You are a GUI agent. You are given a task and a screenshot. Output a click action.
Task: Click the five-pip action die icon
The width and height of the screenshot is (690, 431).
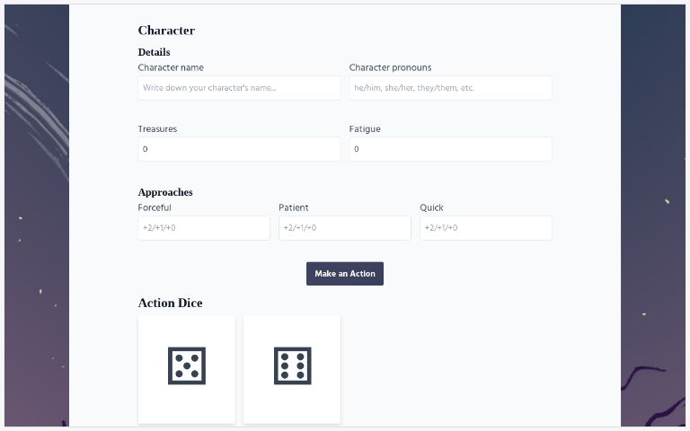click(x=187, y=365)
